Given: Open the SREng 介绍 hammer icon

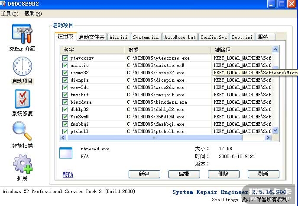Looking at the screenshot, I should click(22, 34).
